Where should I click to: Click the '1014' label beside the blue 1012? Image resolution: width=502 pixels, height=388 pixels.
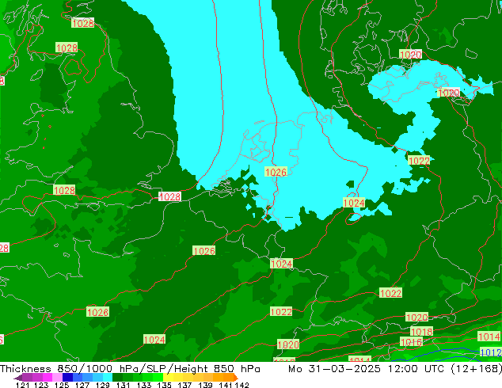coord(489,337)
